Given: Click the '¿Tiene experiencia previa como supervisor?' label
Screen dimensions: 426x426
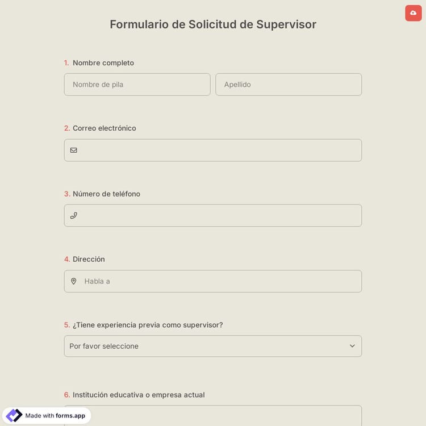Looking at the screenshot, I should coord(148,325).
